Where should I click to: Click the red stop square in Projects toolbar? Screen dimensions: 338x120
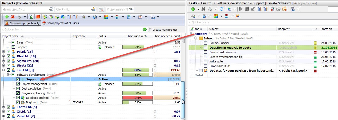(38, 17)
